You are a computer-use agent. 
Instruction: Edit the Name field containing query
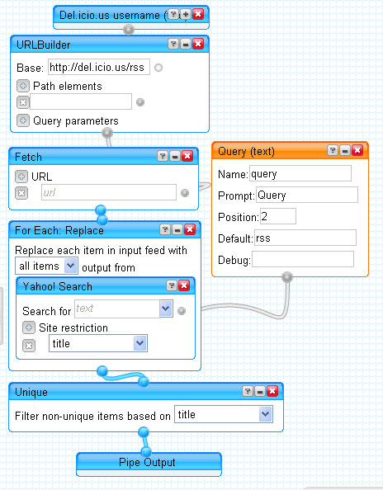(300, 173)
